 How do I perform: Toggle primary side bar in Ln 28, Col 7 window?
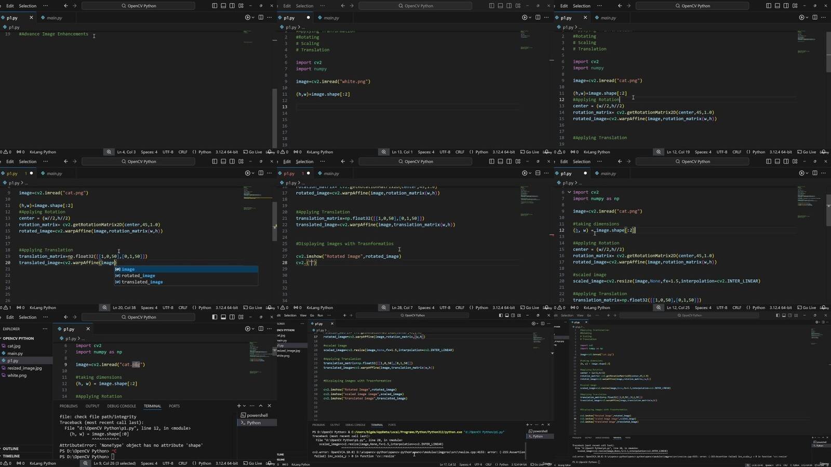tap(491, 162)
